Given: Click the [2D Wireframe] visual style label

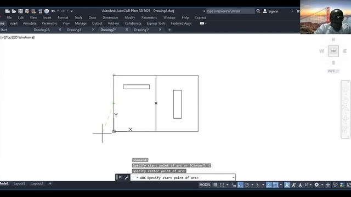Looking at the screenshot, I should coord(24,37).
